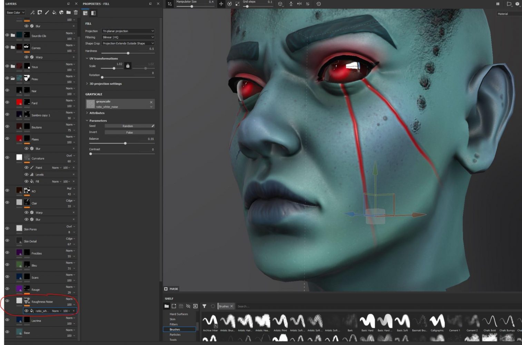Click the Balance slider handle
Screen dimensions: 522x345
(x=125, y=143)
